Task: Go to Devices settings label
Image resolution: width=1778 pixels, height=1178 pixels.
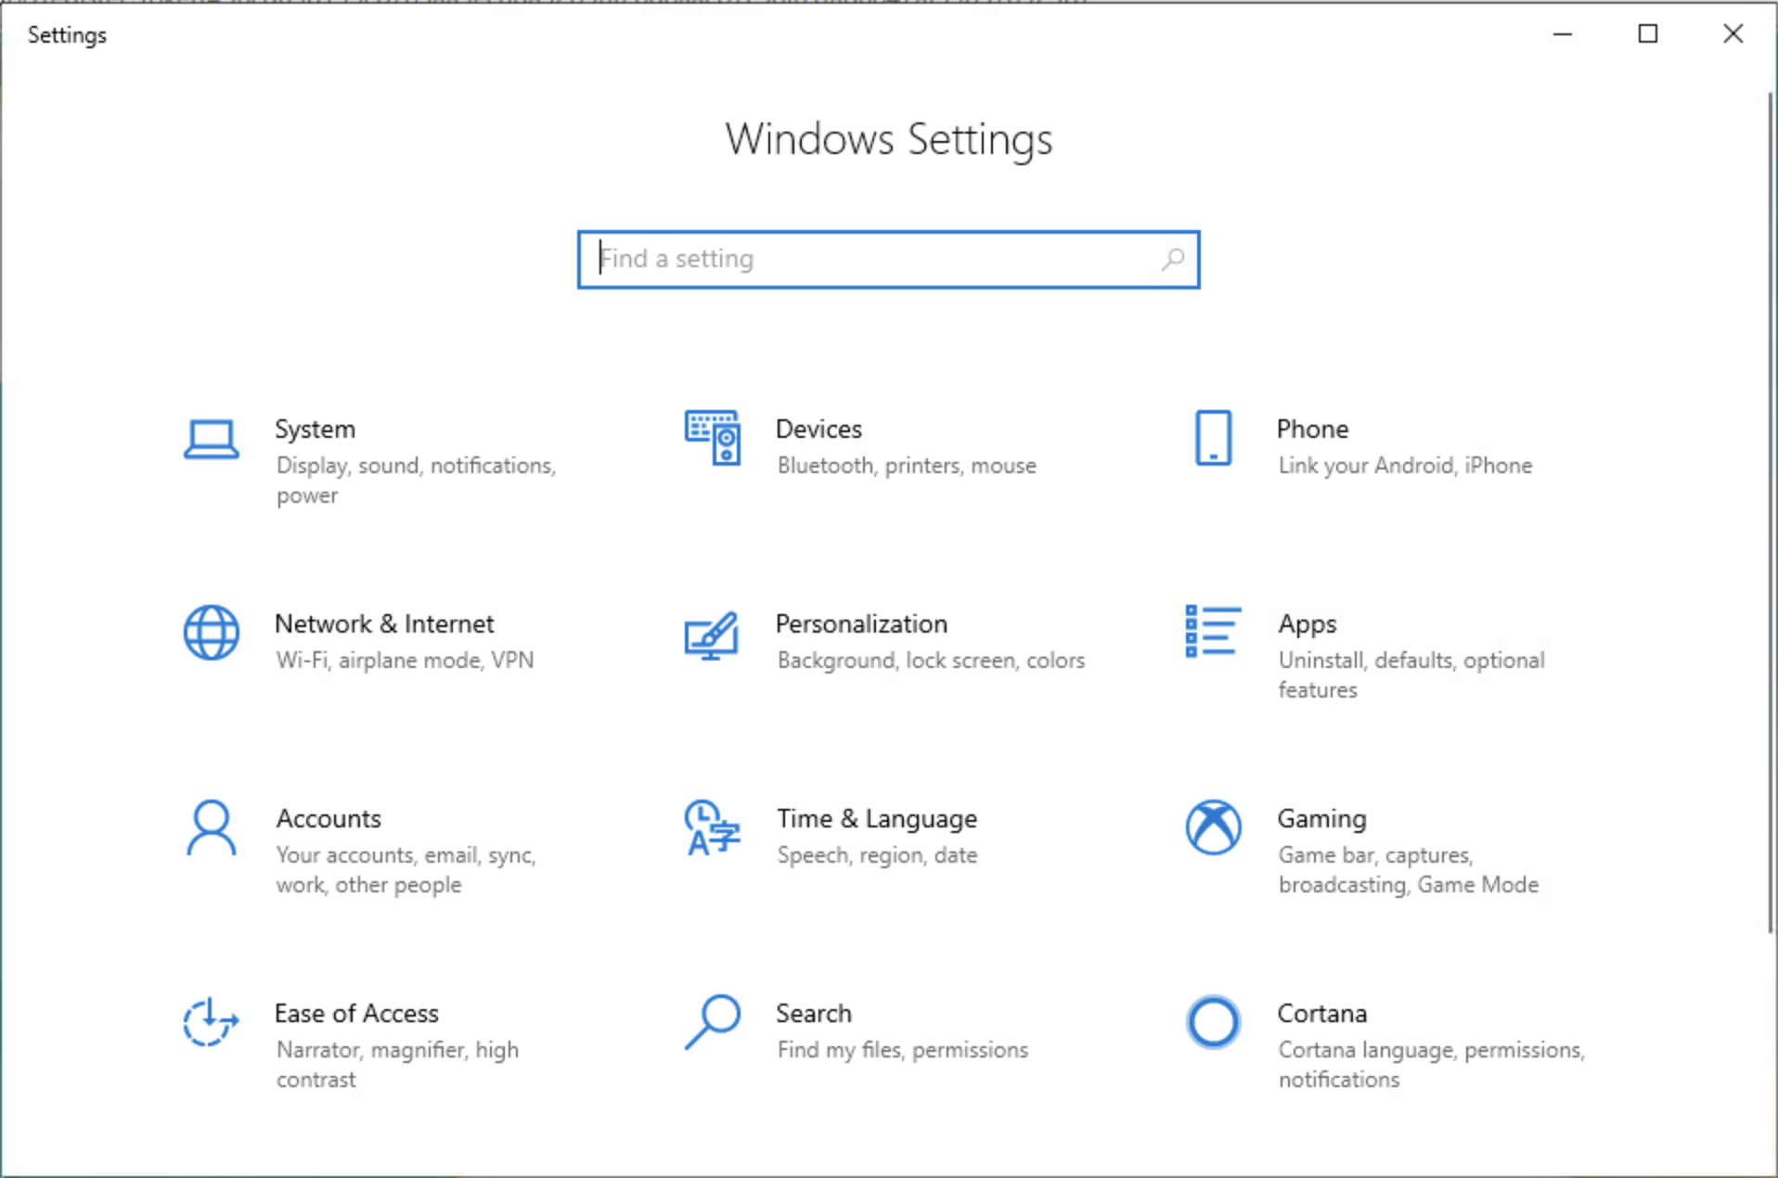Action: (x=818, y=429)
